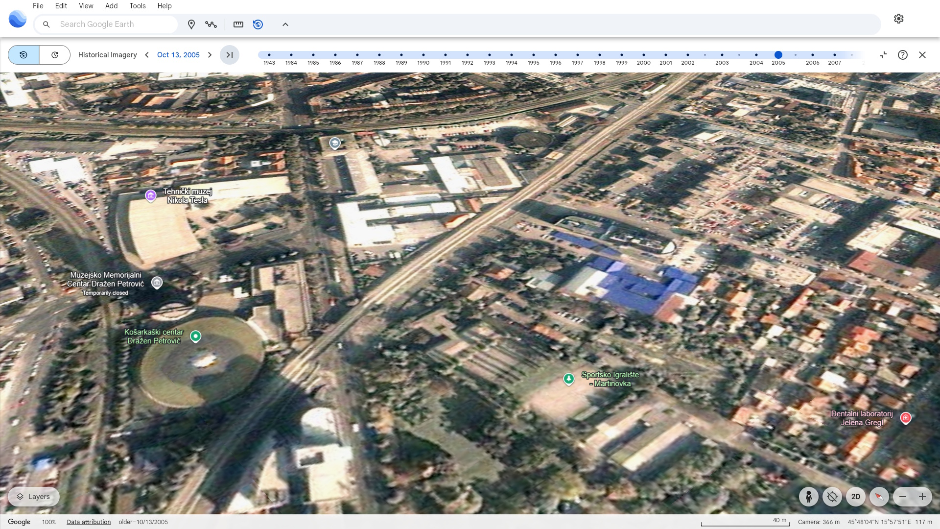The width and height of the screenshot is (940, 529).
Task: Open the measure distance ruler tool
Action: pos(238,24)
